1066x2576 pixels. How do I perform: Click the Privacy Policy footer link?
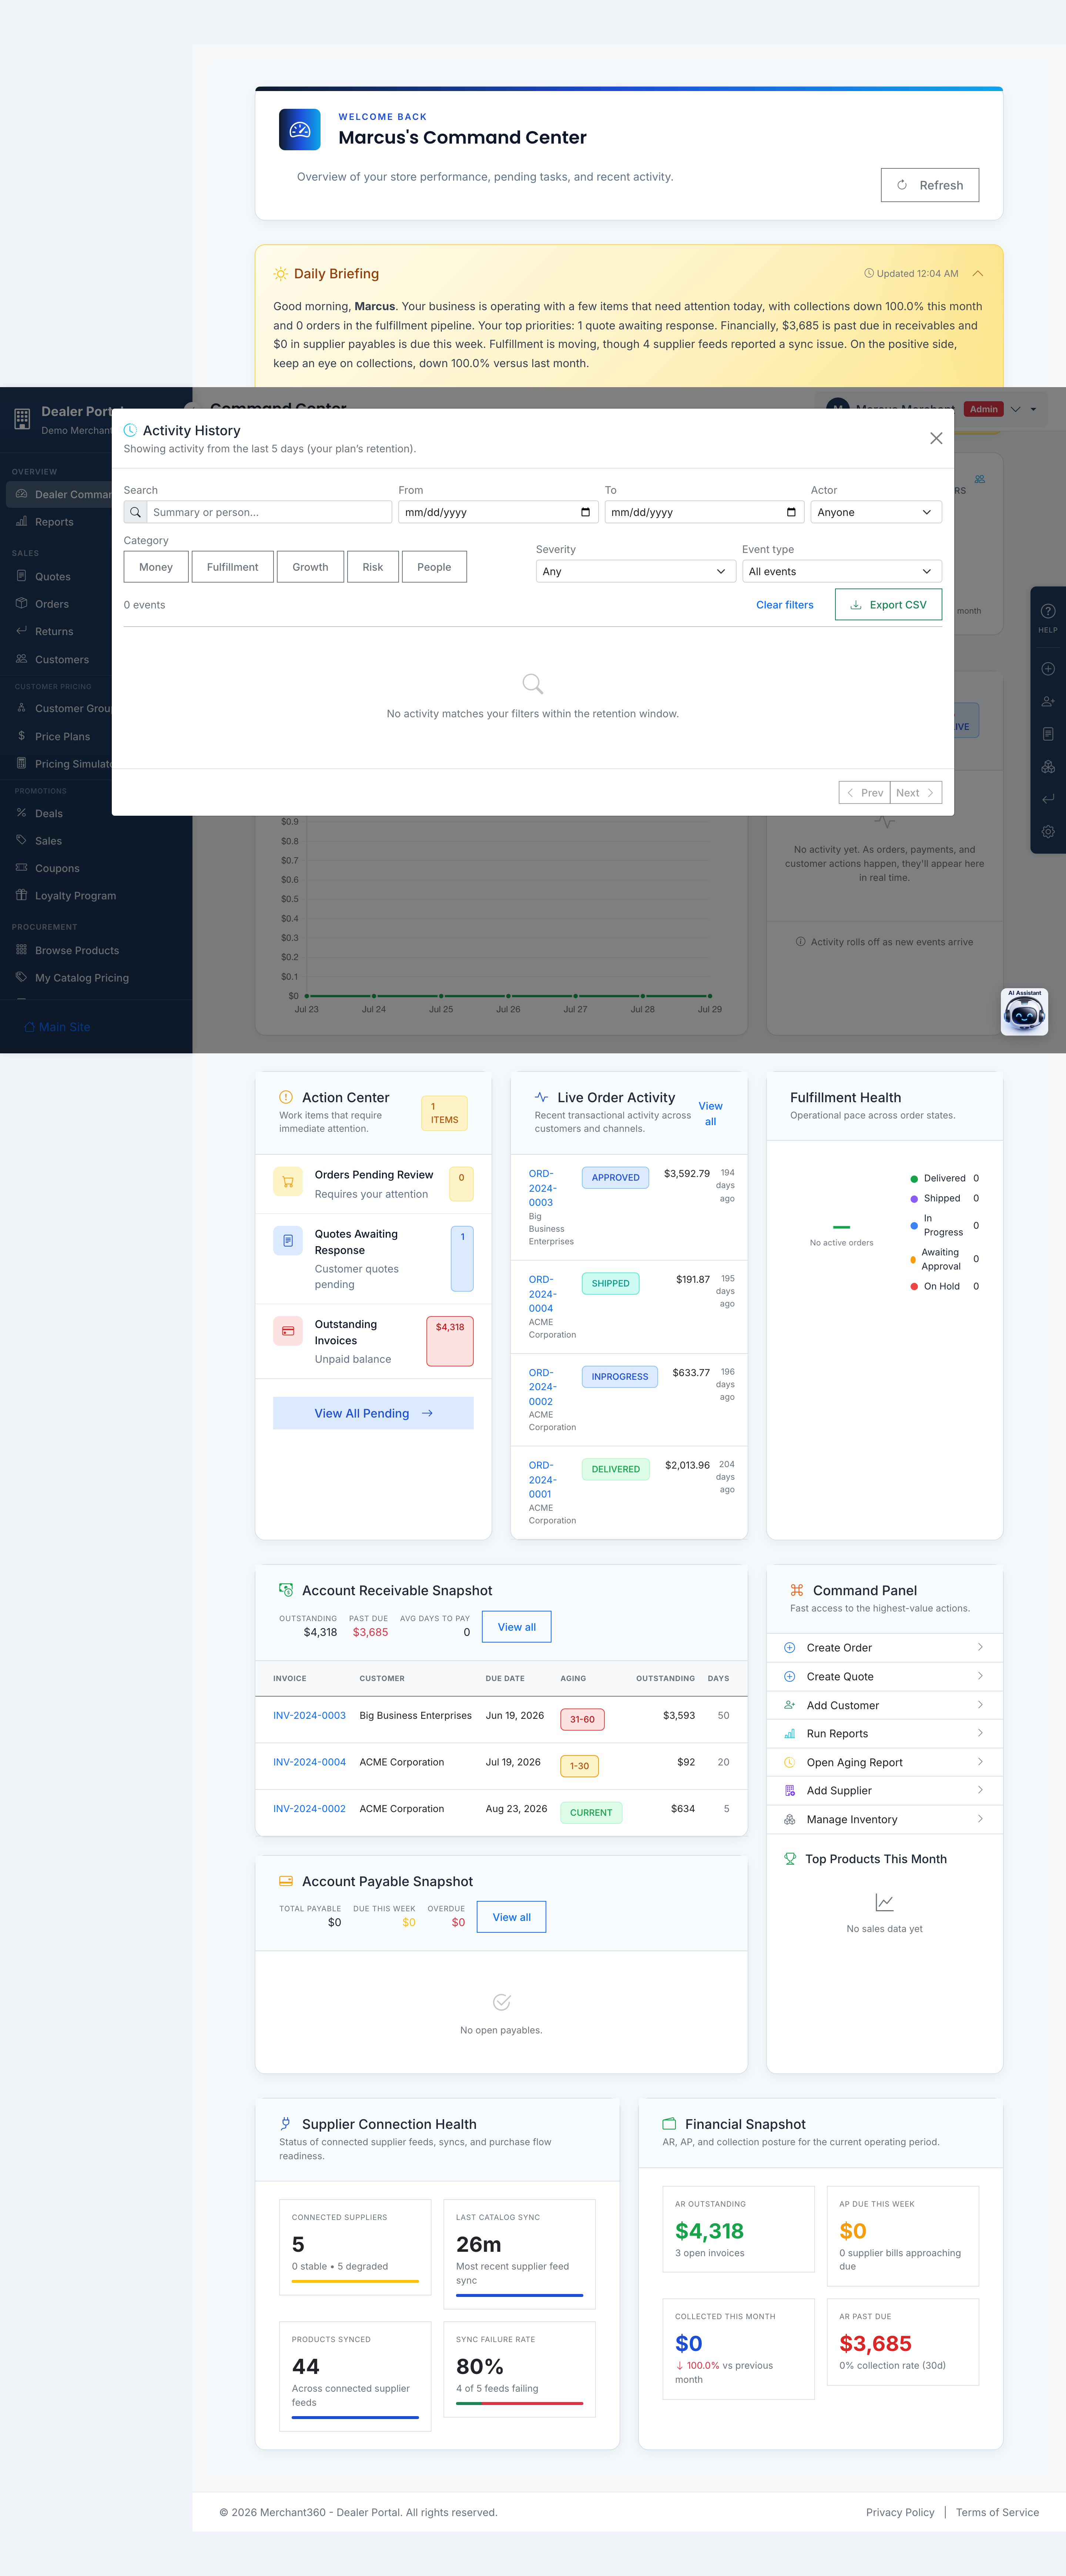click(900, 2512)
